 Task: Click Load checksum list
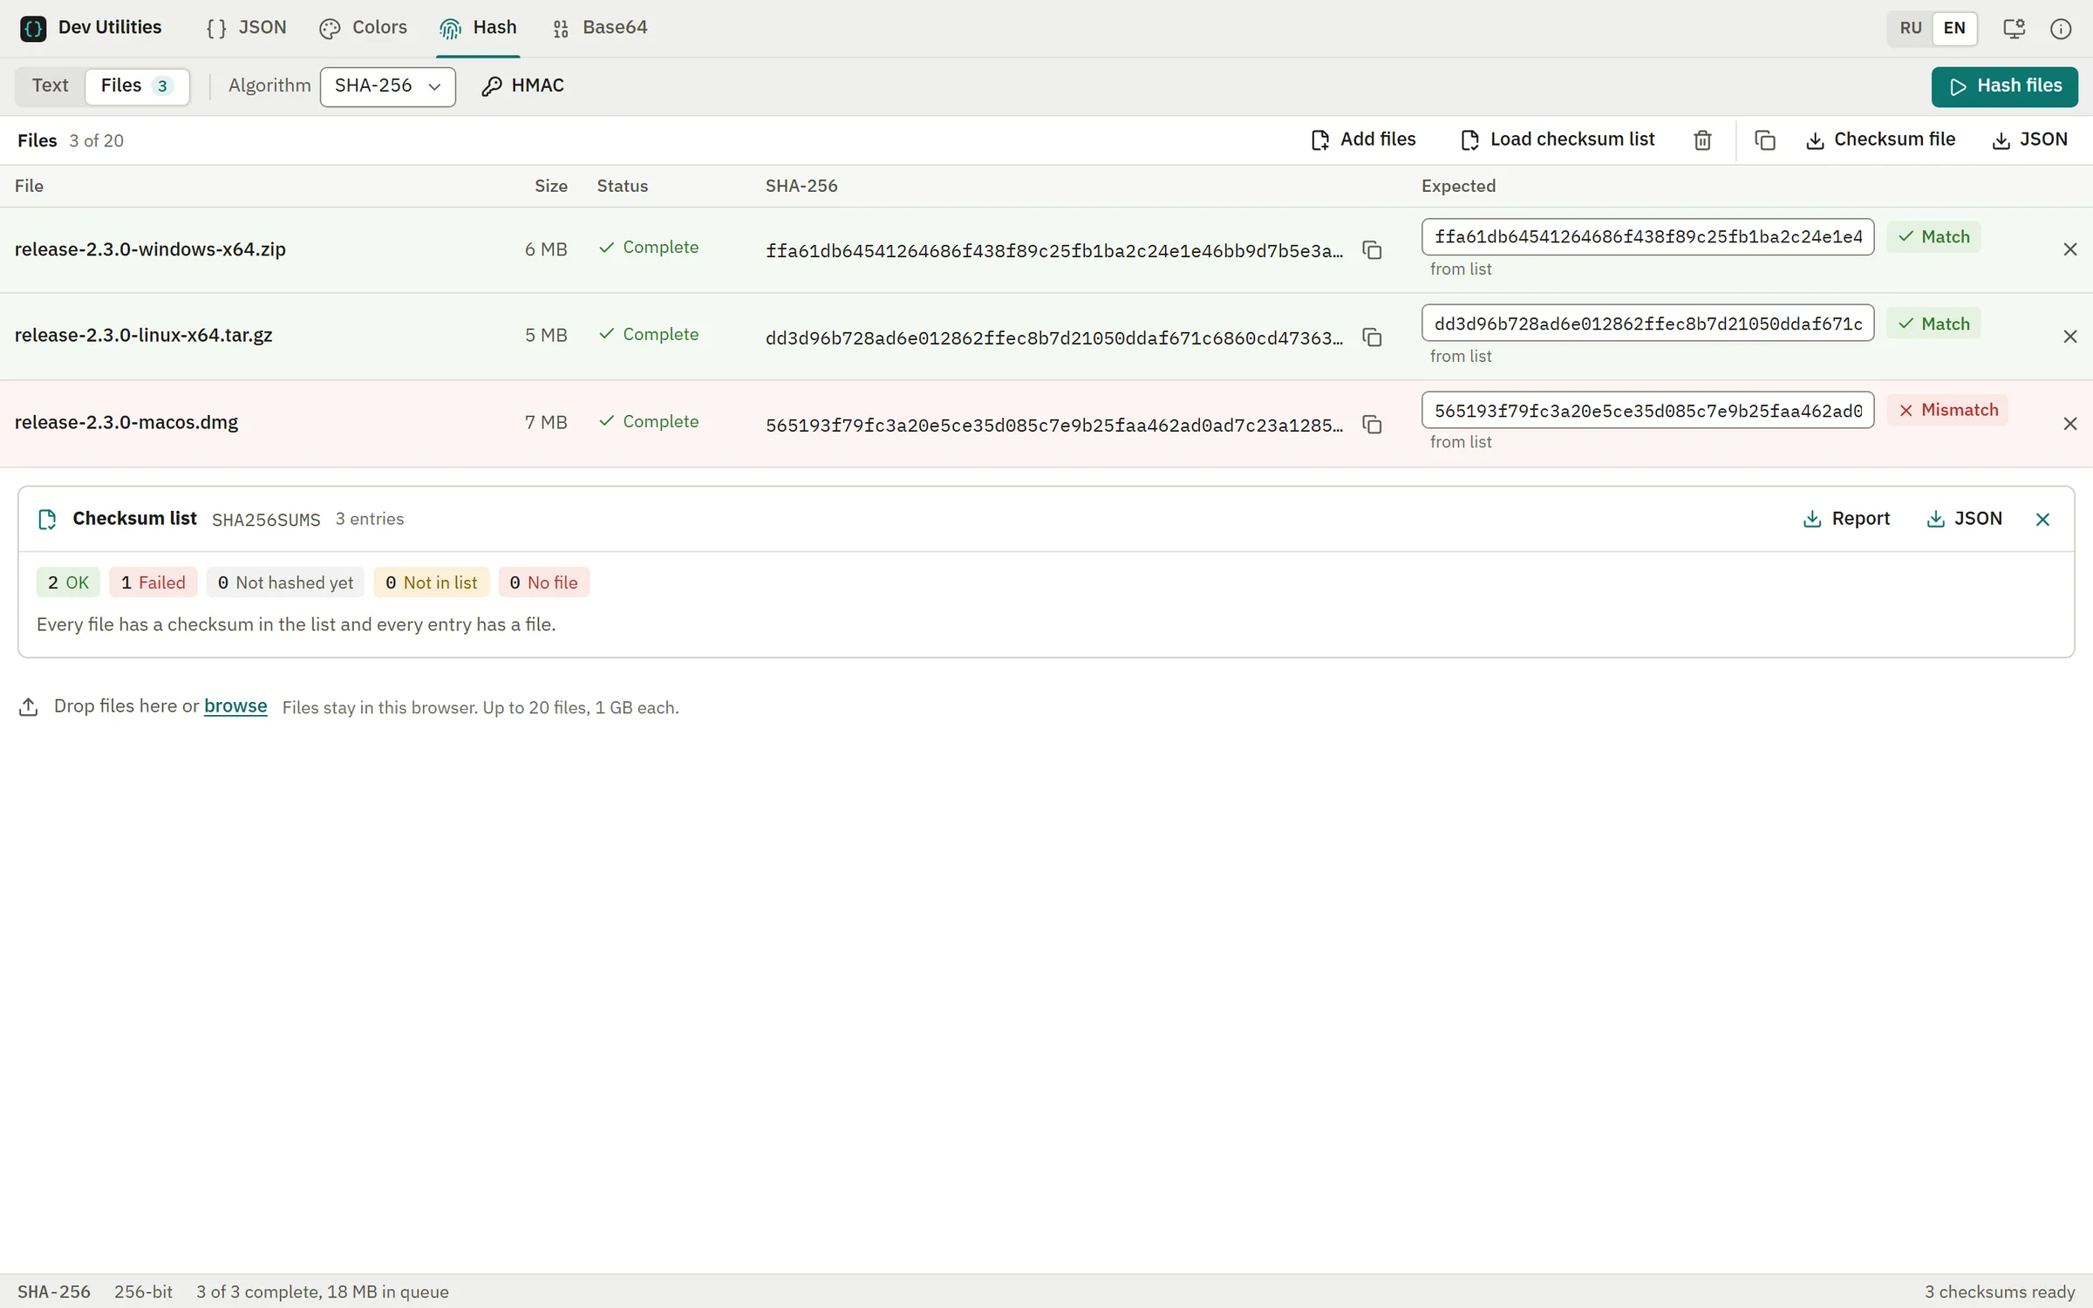[x=1558, y=140]
